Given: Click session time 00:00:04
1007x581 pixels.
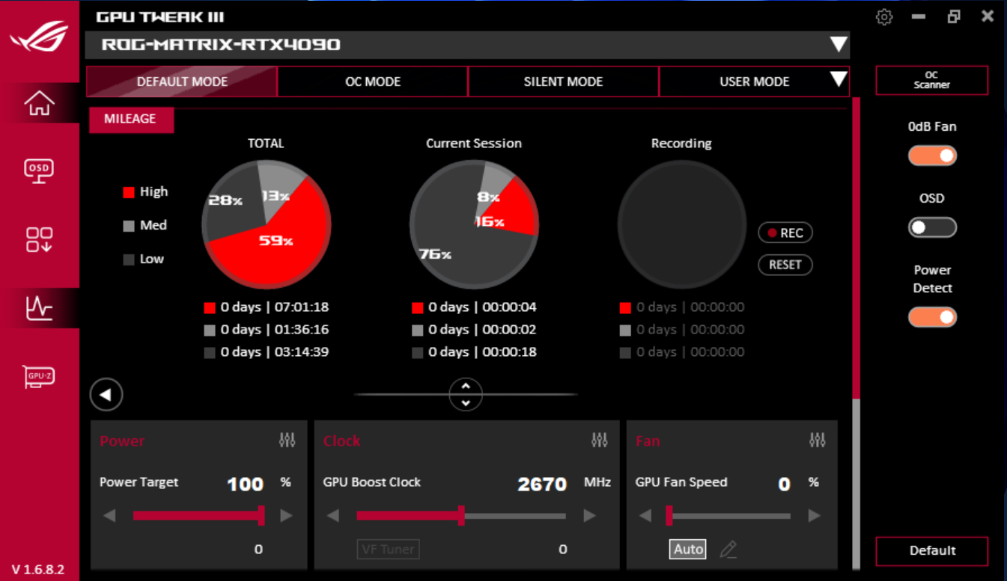Looking at the screenshot, I should (509, 307).
